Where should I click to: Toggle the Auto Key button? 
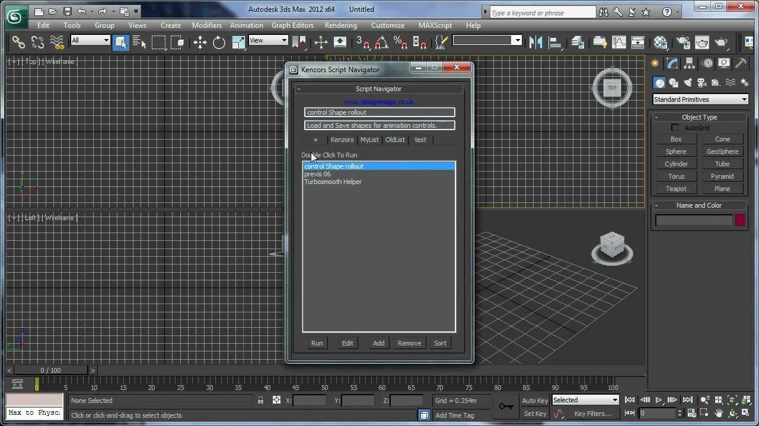point(535,401)
